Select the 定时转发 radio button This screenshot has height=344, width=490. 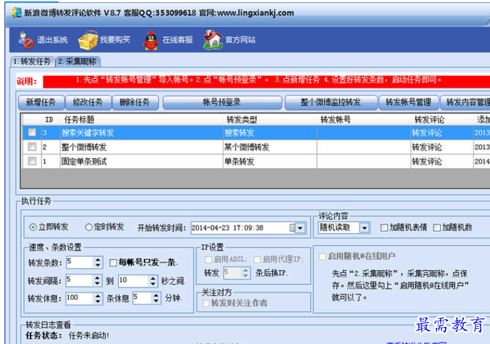coord(88,227)
